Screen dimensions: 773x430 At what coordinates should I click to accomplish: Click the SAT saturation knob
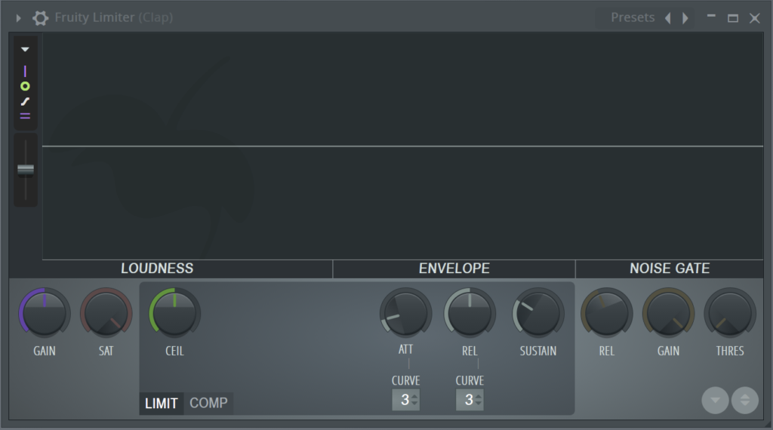coord(106,313)
